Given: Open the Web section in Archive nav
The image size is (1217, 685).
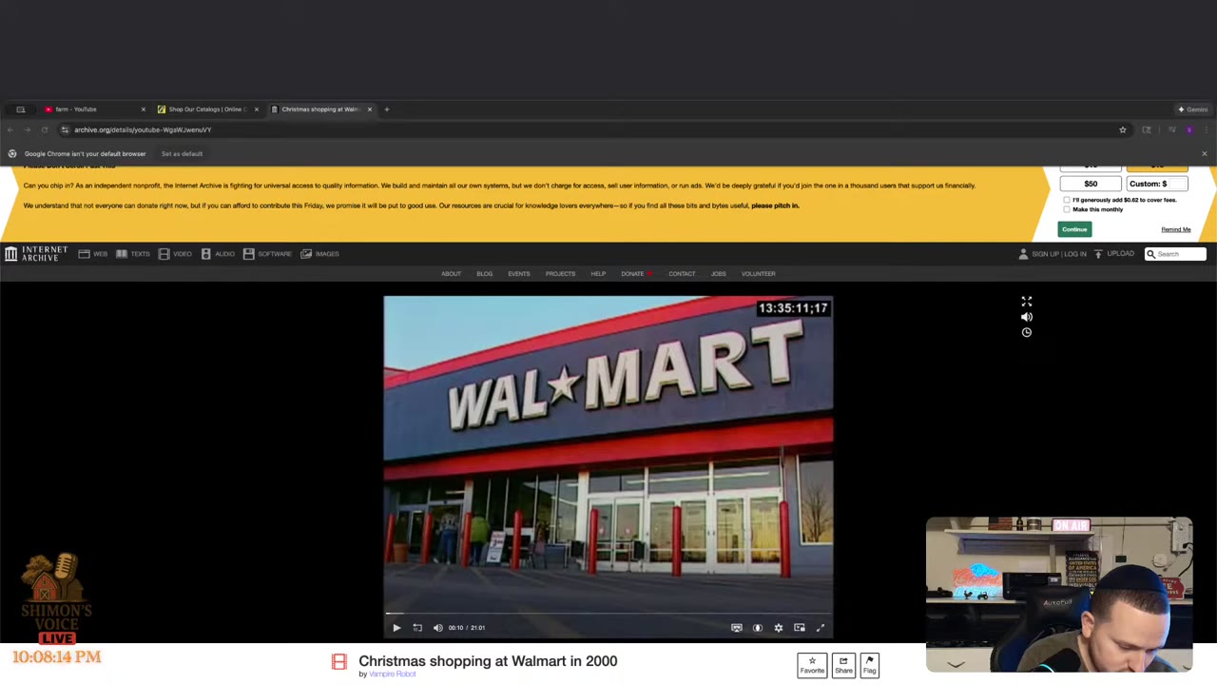Looking at the screenshot, I should 93,254.
